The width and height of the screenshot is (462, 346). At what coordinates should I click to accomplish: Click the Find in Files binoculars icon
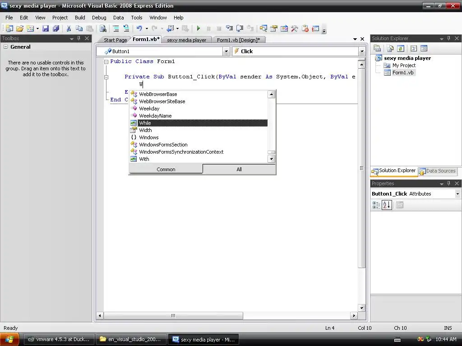(x=103, y=28)
